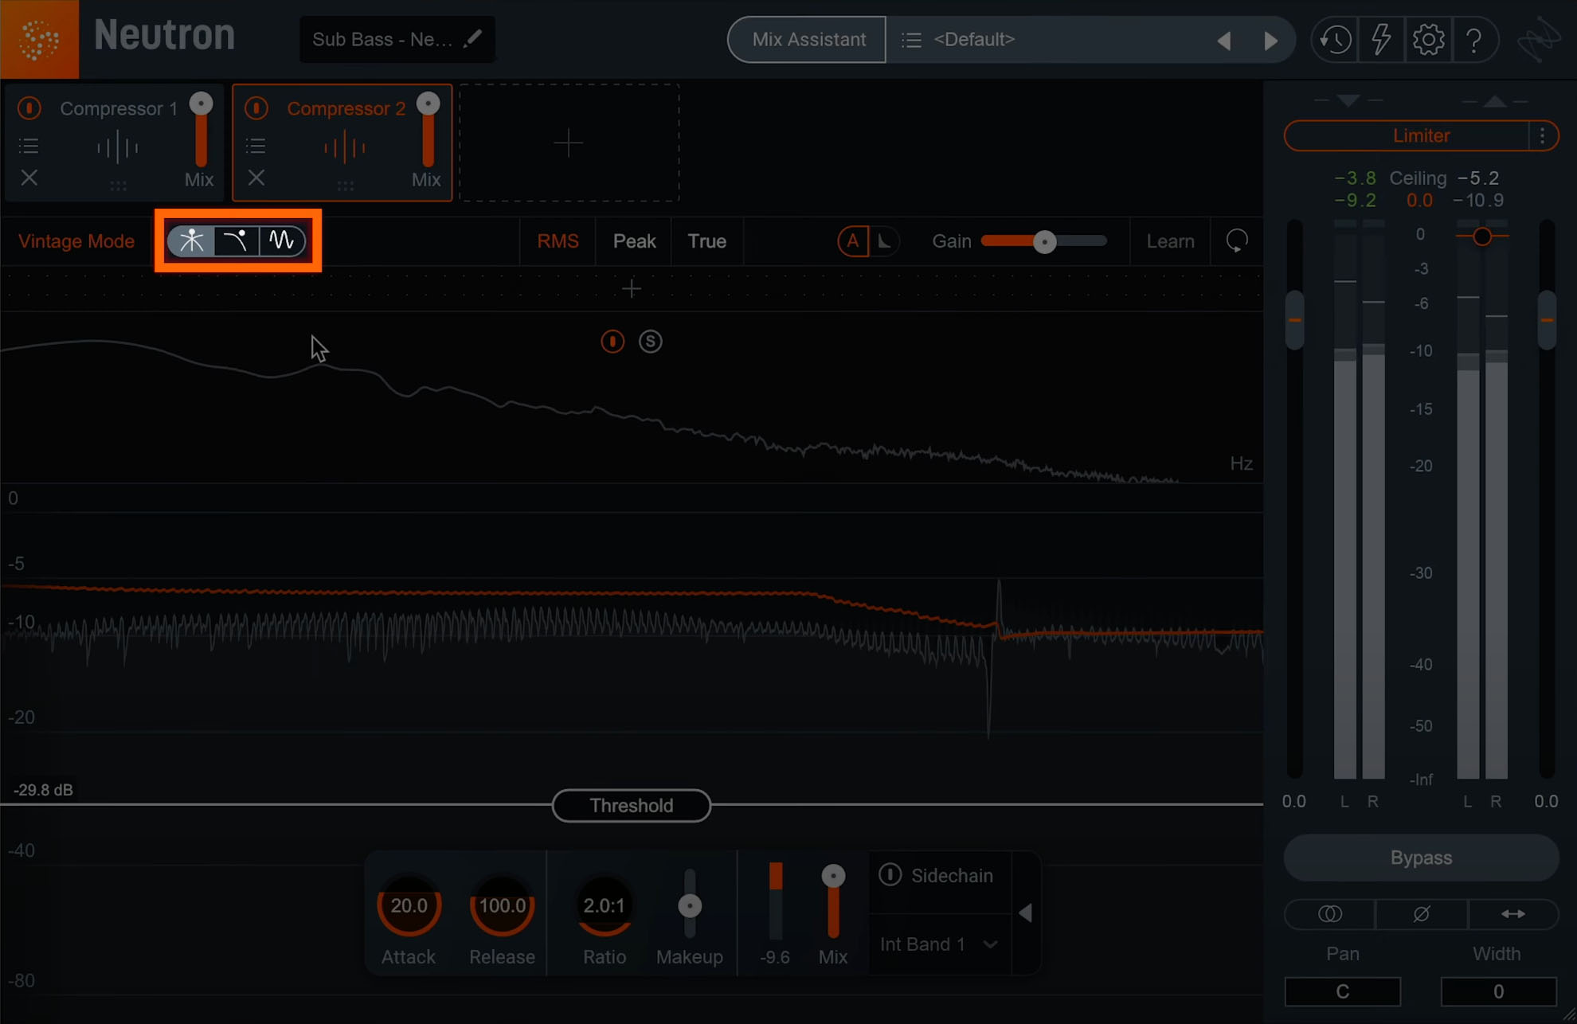Add a band split with the plus
1577x1024 pixels.
pyautogui.click(x=632, y=288)
